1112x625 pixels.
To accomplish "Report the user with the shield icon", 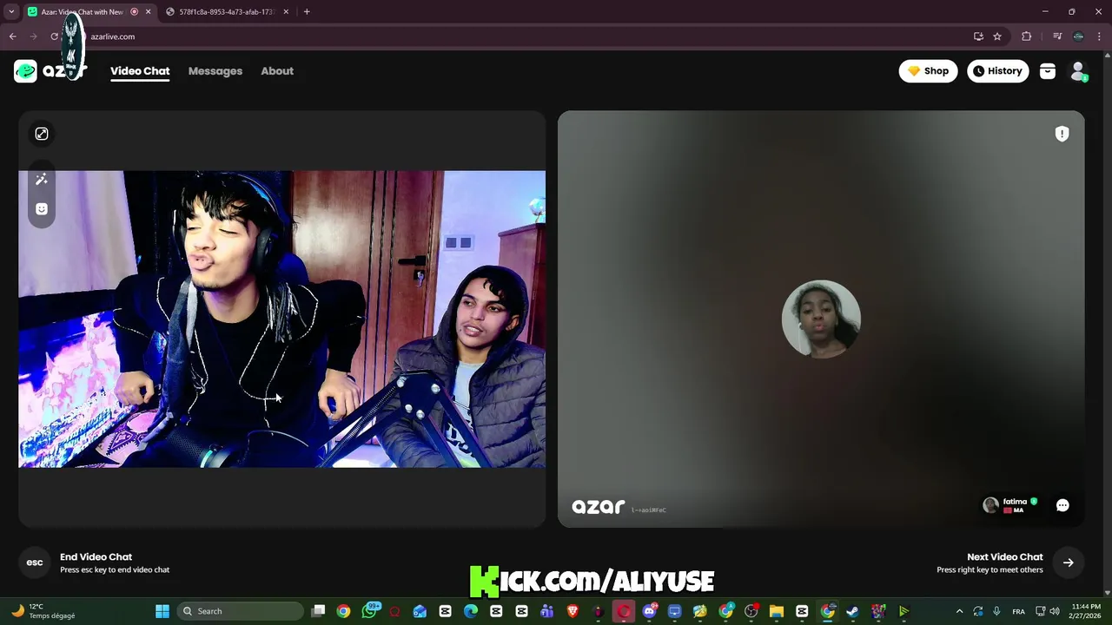I will pyautogui.click(x=1062, y=134).
